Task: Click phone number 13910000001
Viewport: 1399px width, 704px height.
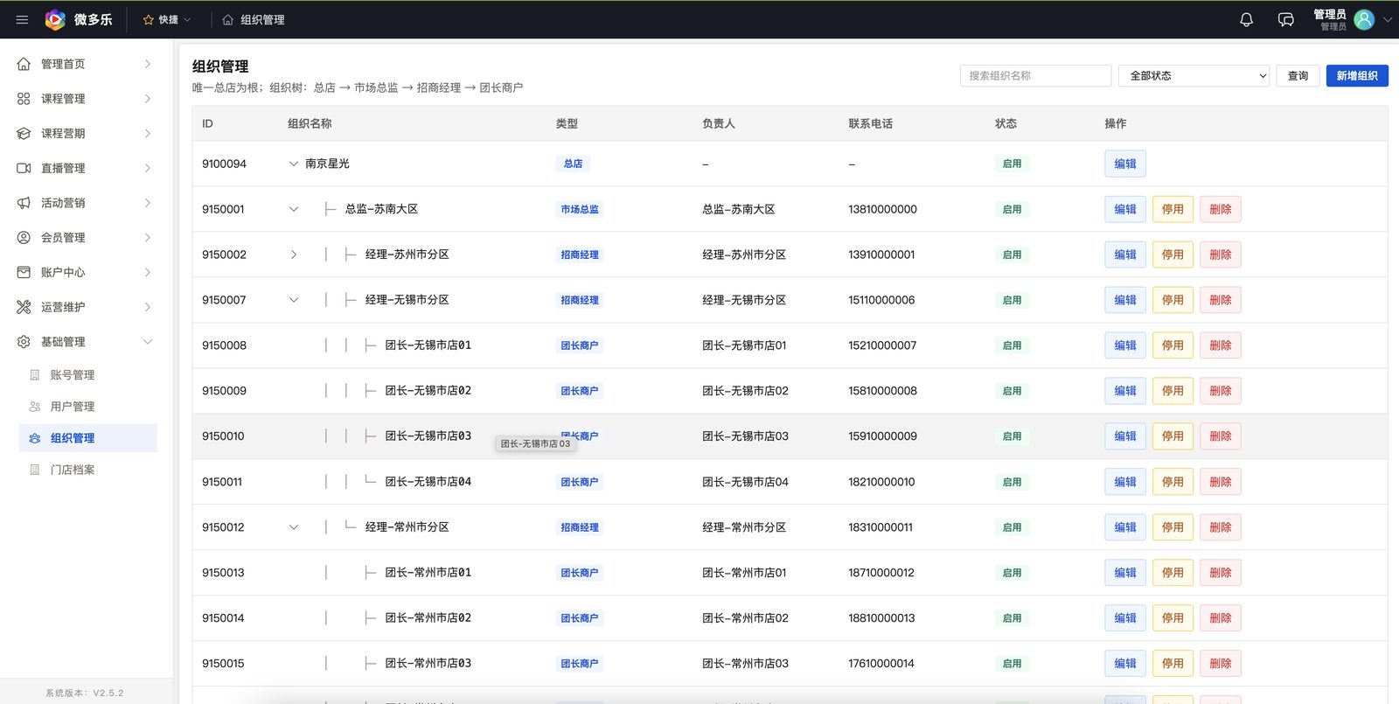Action: click(881, 254)
